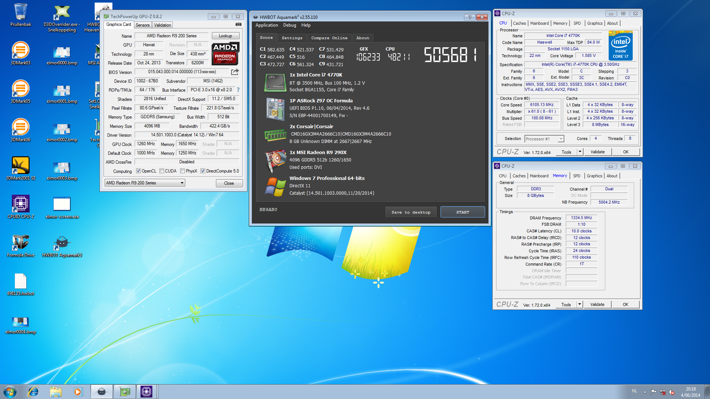Expand Tools arrow in top CPU-Z window
This screenshot has height=399, width=710.
[x=580, y=152]
